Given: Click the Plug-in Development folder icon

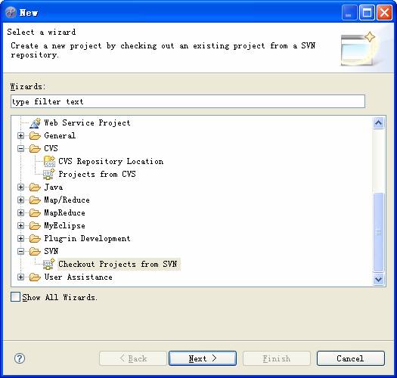Looking at the screenshot, I should tap(35, 239).
